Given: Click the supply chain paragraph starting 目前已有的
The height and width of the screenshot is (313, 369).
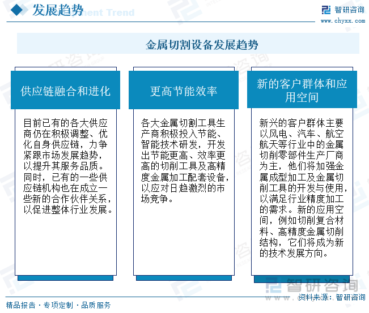Looking at the screenshot, I should coord(67,166).
